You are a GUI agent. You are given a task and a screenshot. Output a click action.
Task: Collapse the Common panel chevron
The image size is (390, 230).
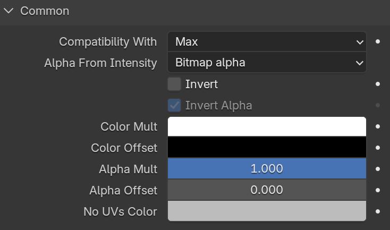(x=9, y=11)
